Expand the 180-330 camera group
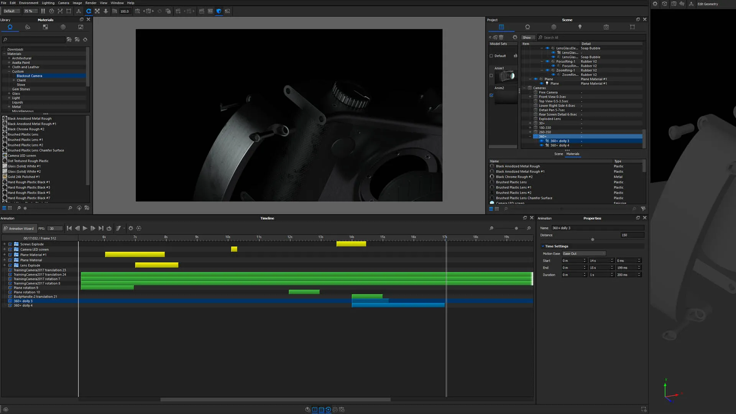The height and width of the screenshot is (414, 736). [x=530, y=128]
